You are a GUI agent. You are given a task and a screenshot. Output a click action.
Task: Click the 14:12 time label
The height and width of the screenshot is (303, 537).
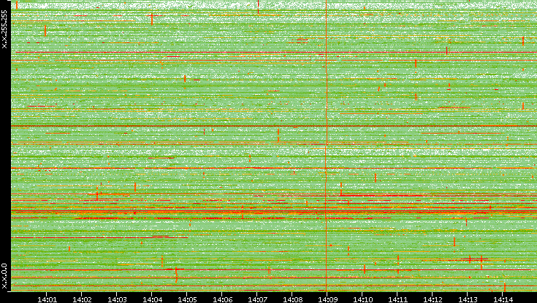[433, 299]
